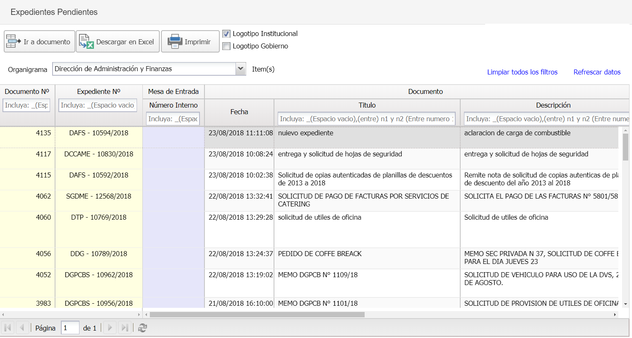This screenshot has width=632, height=338.
Task: Click expediente DTP - 10769/2018
Action: tap(99, 217)
